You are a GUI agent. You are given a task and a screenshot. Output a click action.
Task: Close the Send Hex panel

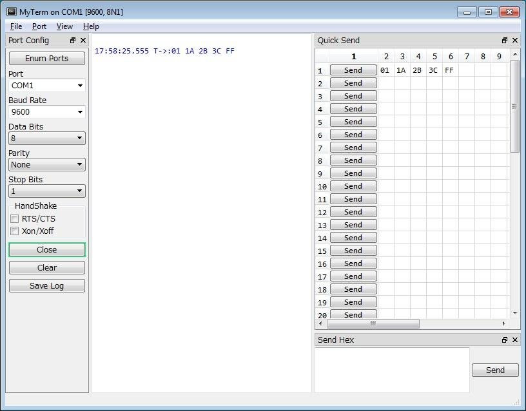(515, 340)
